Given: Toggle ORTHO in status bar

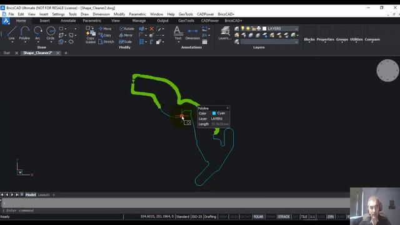Looking at the screenshot, I should pyautogui.click(x=246, y=217).
